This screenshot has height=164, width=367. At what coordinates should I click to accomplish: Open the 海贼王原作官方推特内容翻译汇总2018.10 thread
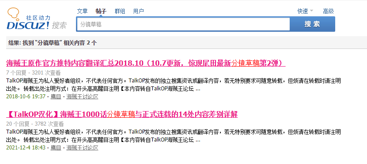tap(146, 63)
